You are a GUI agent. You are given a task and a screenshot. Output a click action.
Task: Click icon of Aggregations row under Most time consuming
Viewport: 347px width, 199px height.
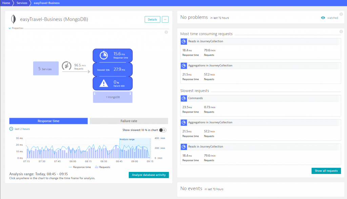pos(184,66)
